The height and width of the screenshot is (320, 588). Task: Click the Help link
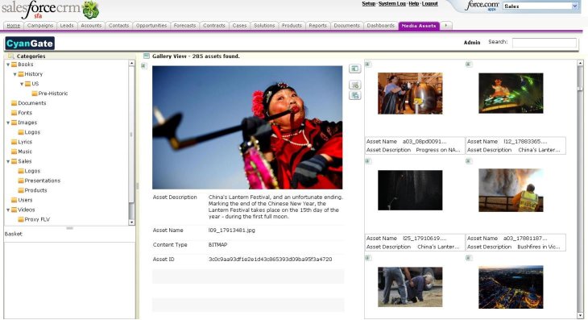point(414,4)
